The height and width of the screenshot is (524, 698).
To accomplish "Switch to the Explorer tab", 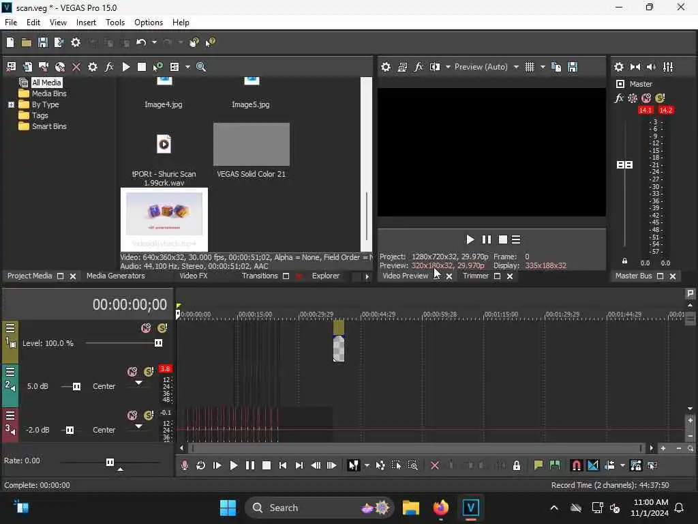I will pyautogui.click(x=325, y=276).
